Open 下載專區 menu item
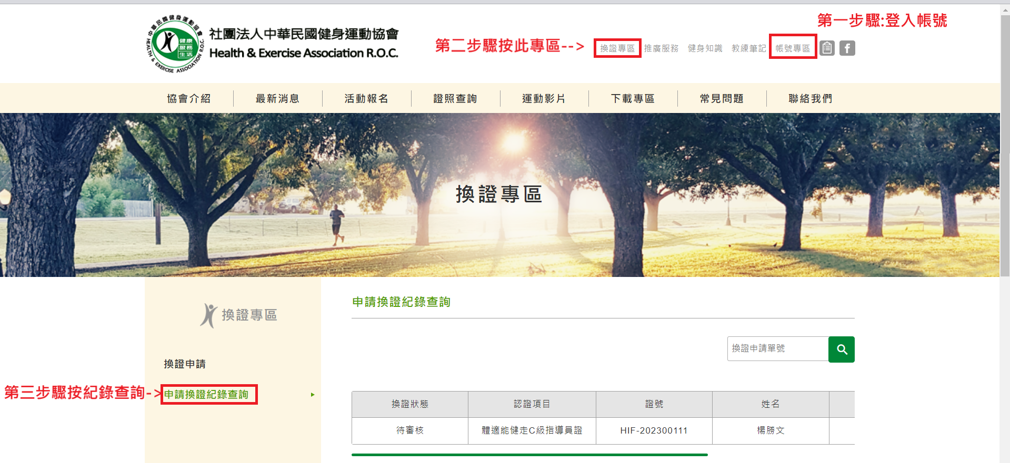This screenshot has height=463, width=1010. pos(633,98)
